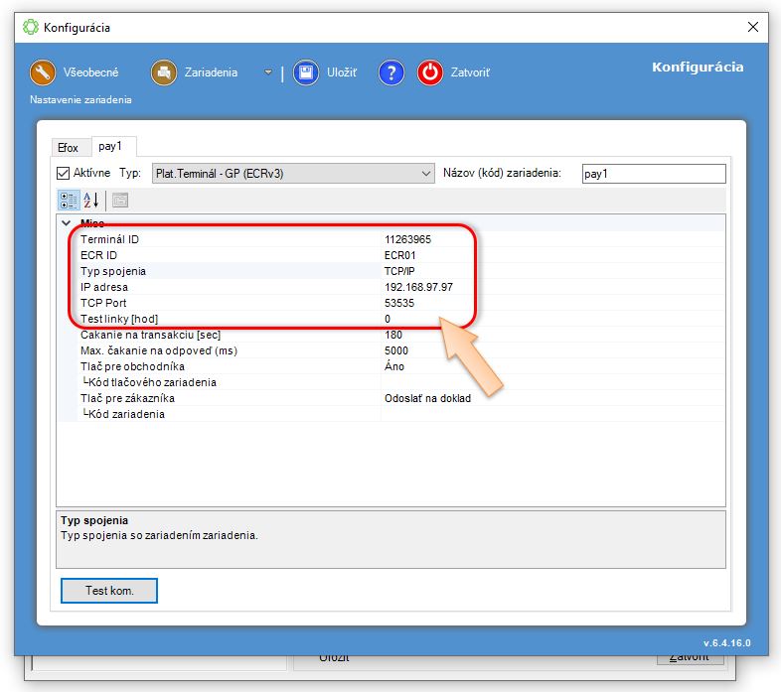Open the blue help question-mark icon
The image size is (781, 692).
click(x=391, y=72)
